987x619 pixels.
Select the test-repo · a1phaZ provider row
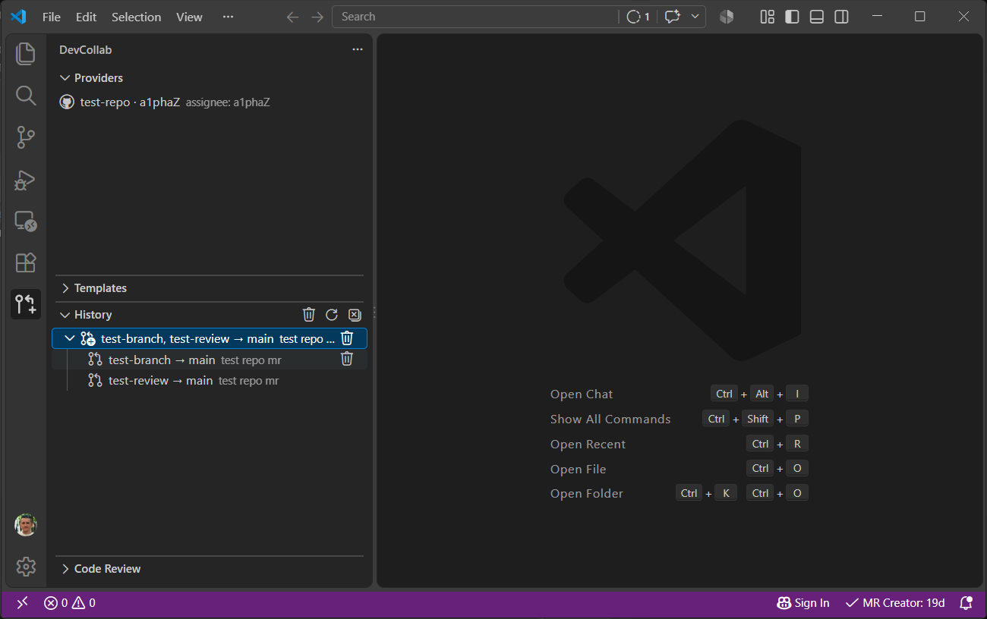210,102
